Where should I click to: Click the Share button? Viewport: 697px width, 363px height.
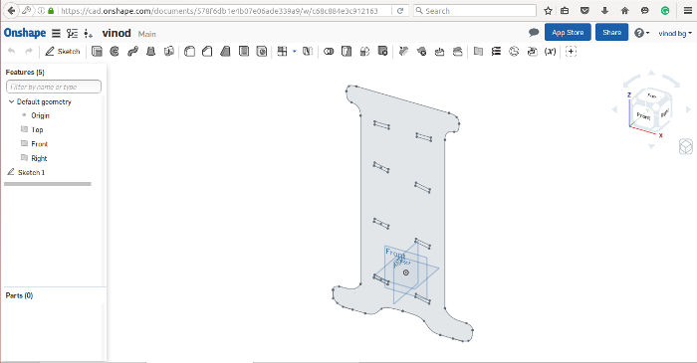tap(611, 33)
